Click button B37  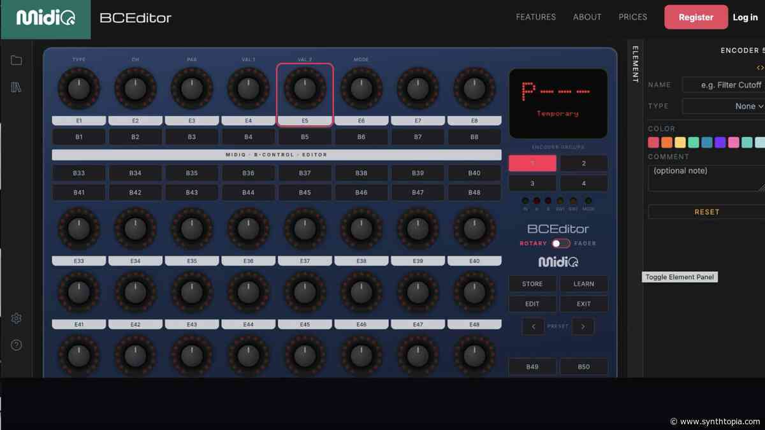(305, 173)
